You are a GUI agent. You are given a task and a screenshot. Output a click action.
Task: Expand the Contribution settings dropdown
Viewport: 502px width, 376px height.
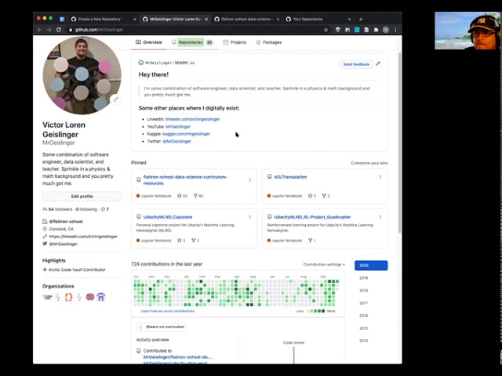(x=324, y=265)
